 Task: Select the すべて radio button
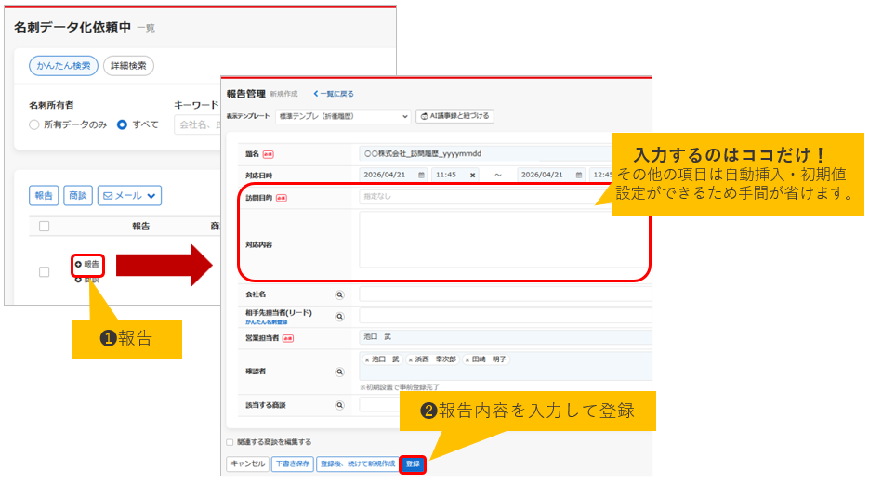(x=122, y=124)
